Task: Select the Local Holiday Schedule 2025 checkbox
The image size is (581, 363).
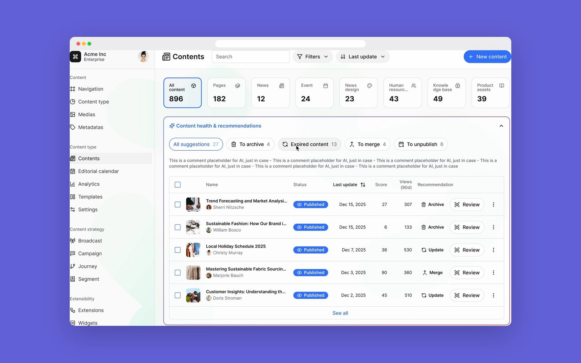Action: (x=178, y=250)
